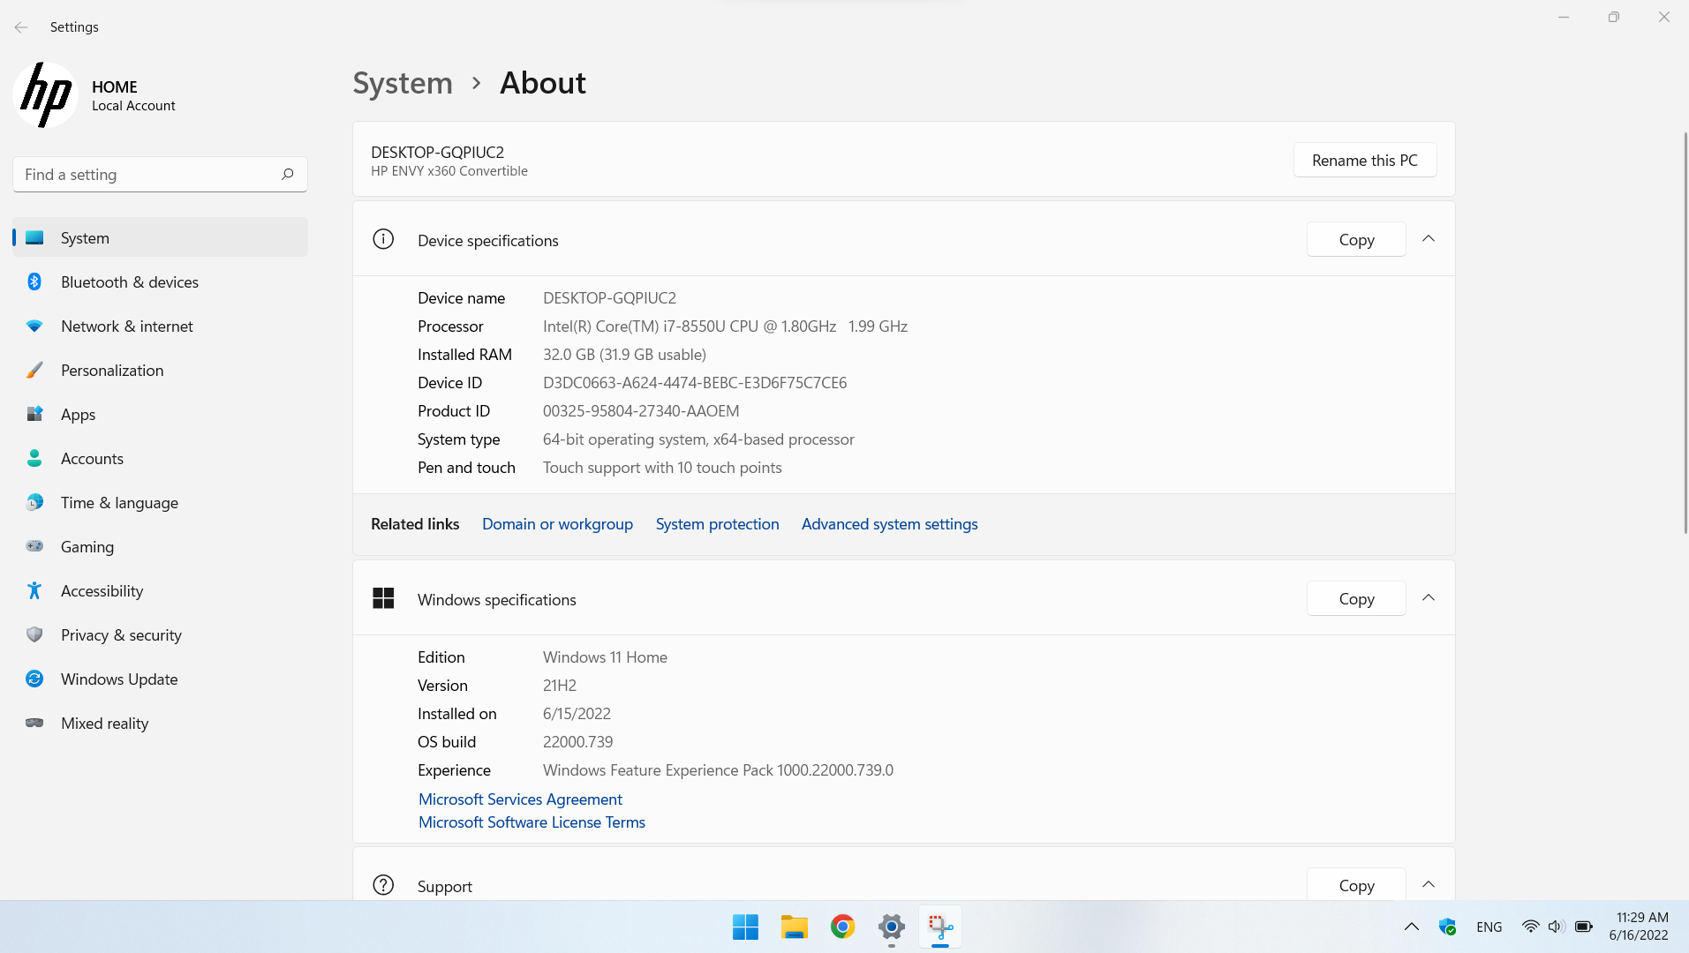Copy the Device specifications
Screen dimensions: 1689x953
(1356, 239)
